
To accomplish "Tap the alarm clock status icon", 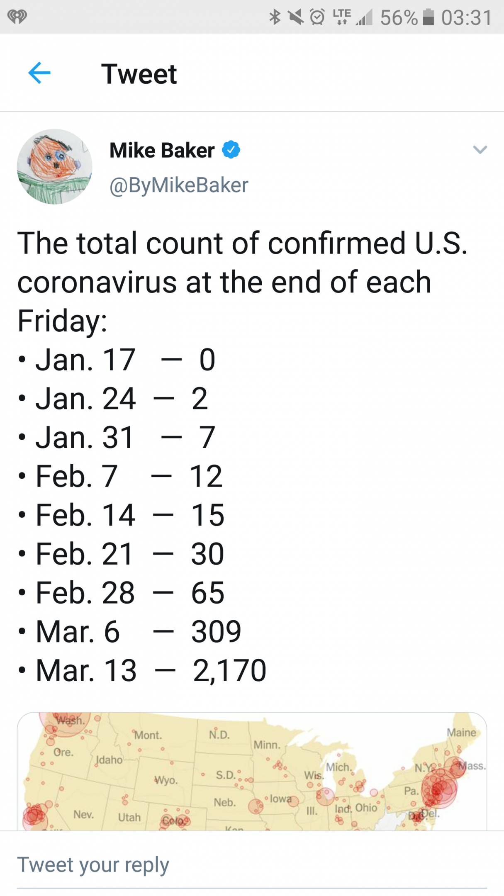I will click(318, 17).
